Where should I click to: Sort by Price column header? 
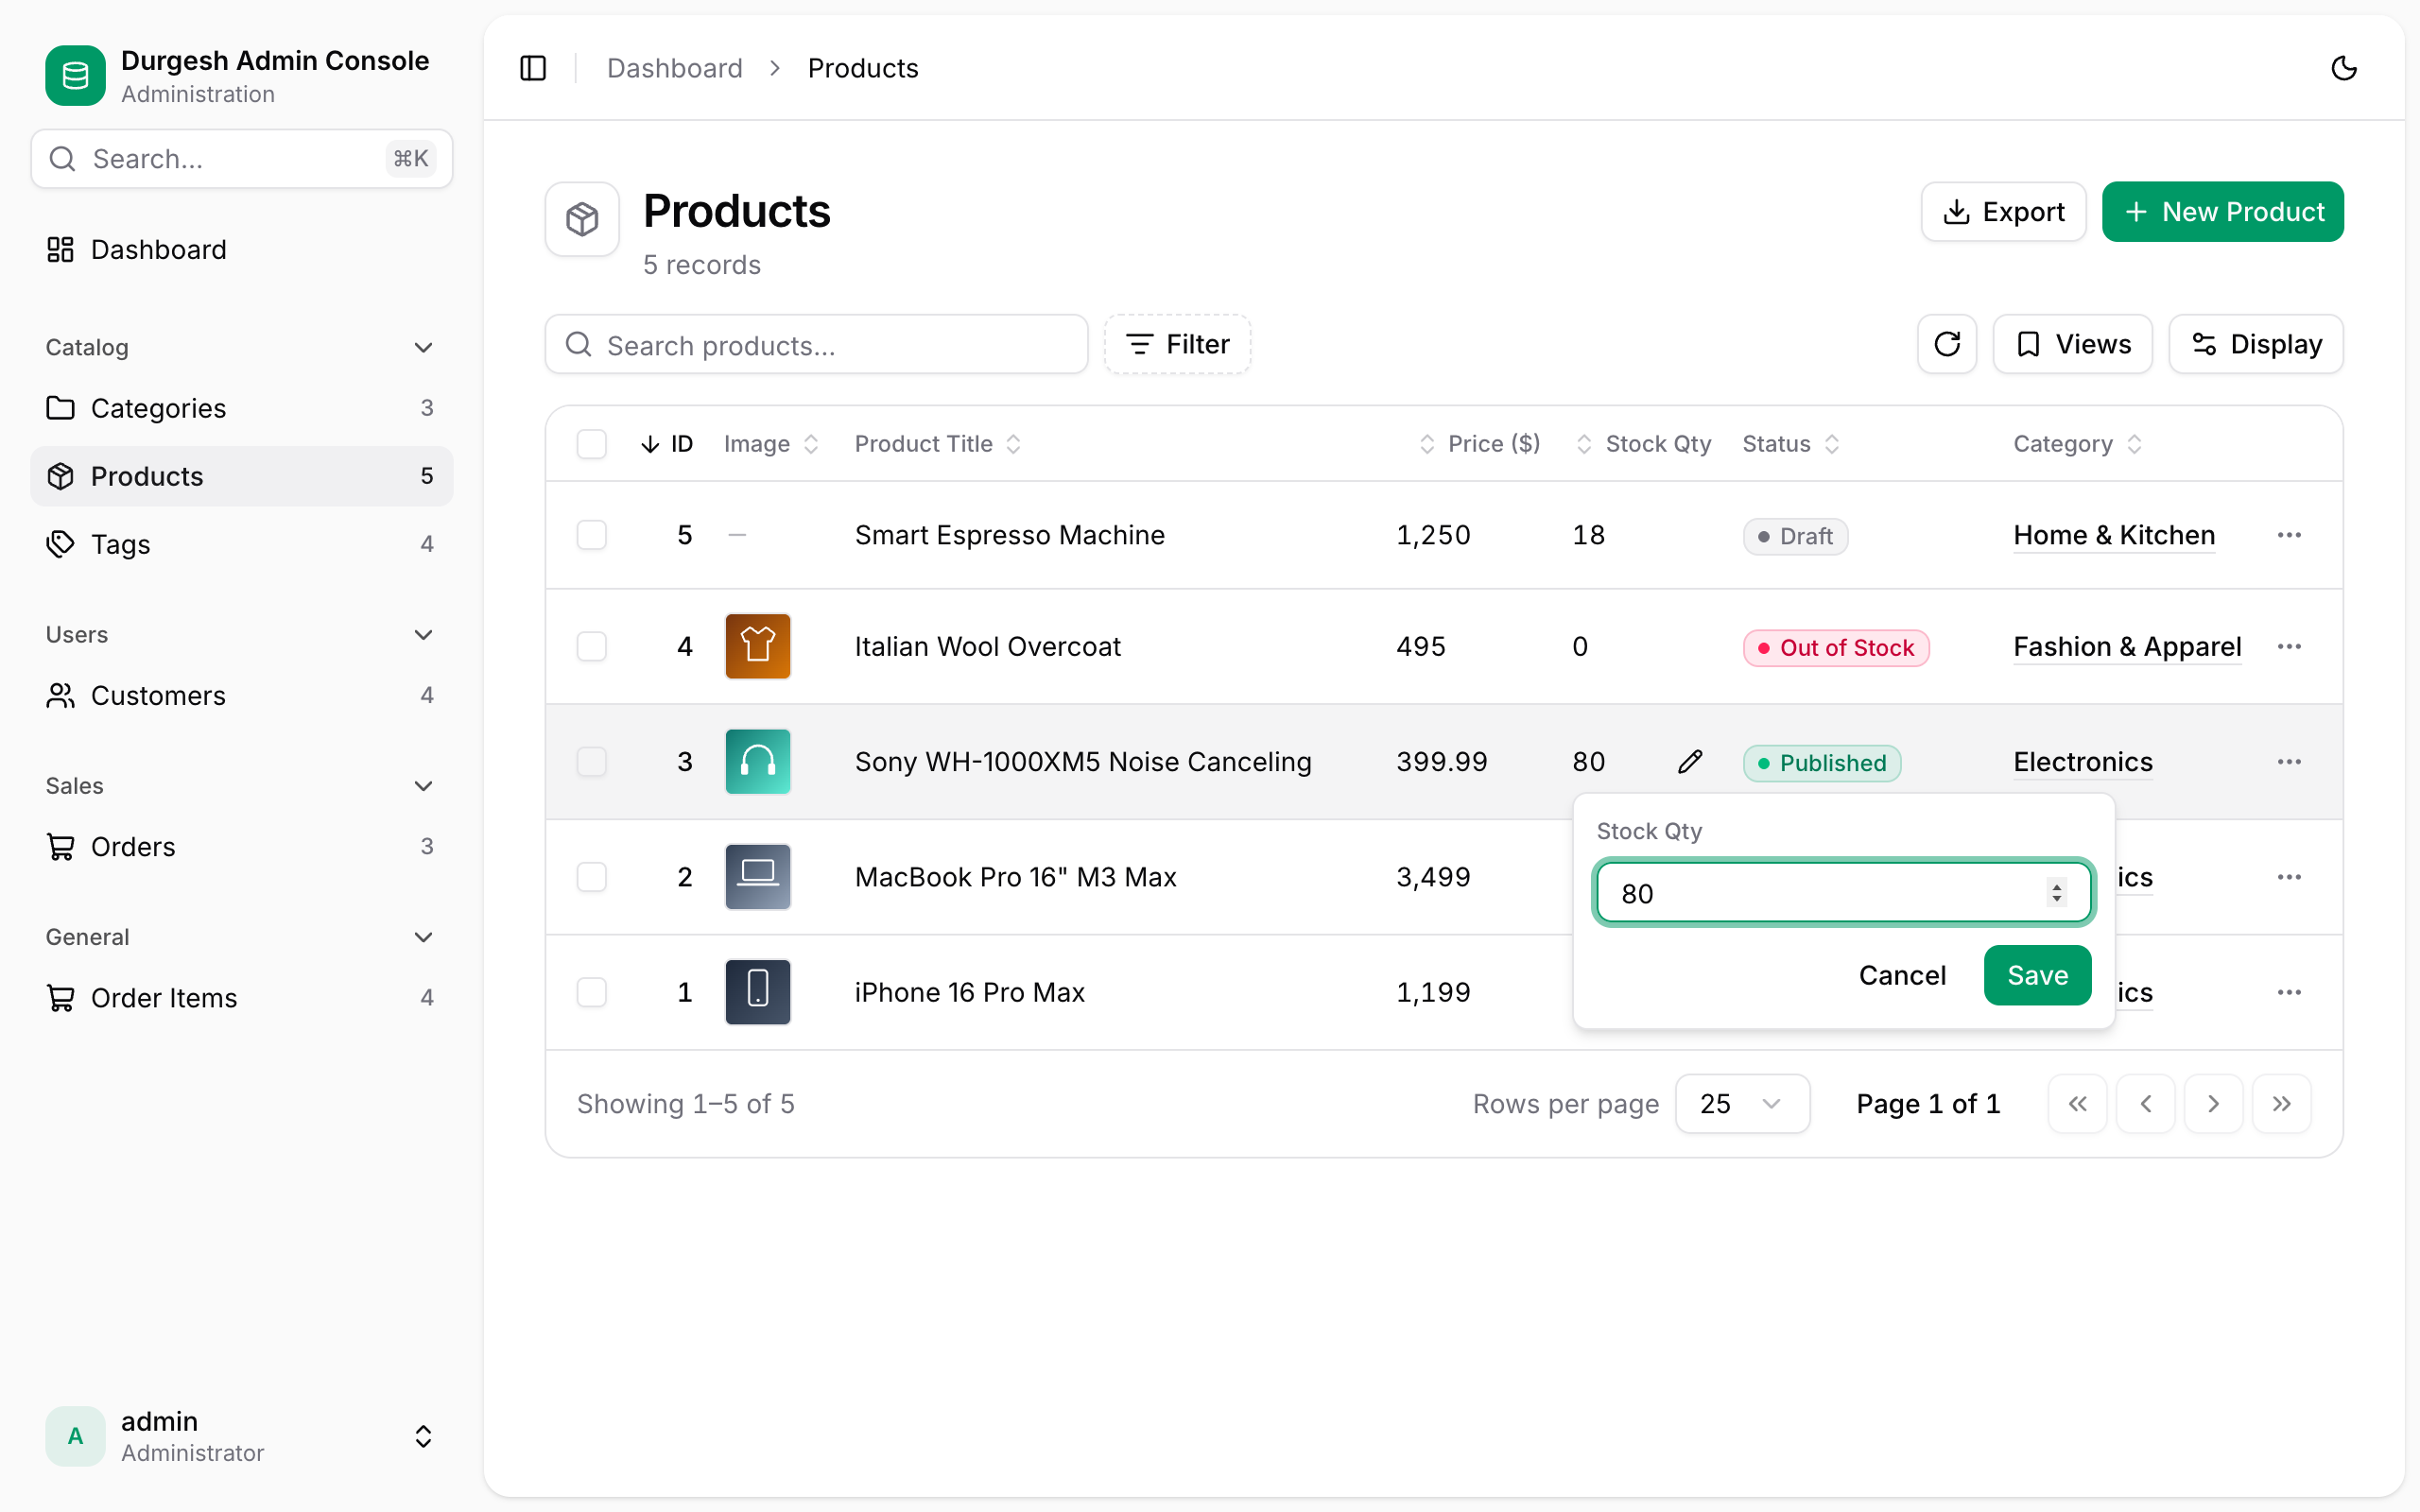(1480, 444)
